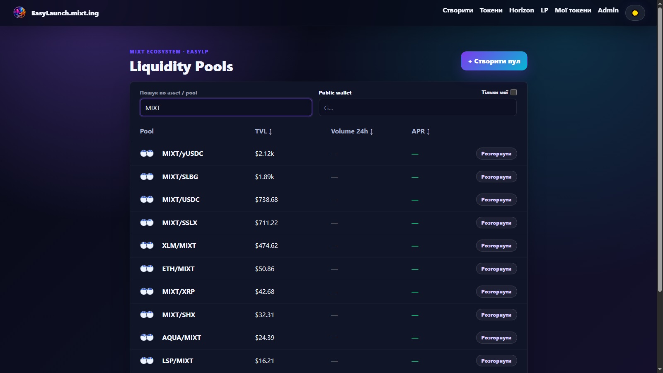The width and height of the screenshot is (663, 373).
Task: Enable the 'Тільки мої' checkbox
Action: 513,92
